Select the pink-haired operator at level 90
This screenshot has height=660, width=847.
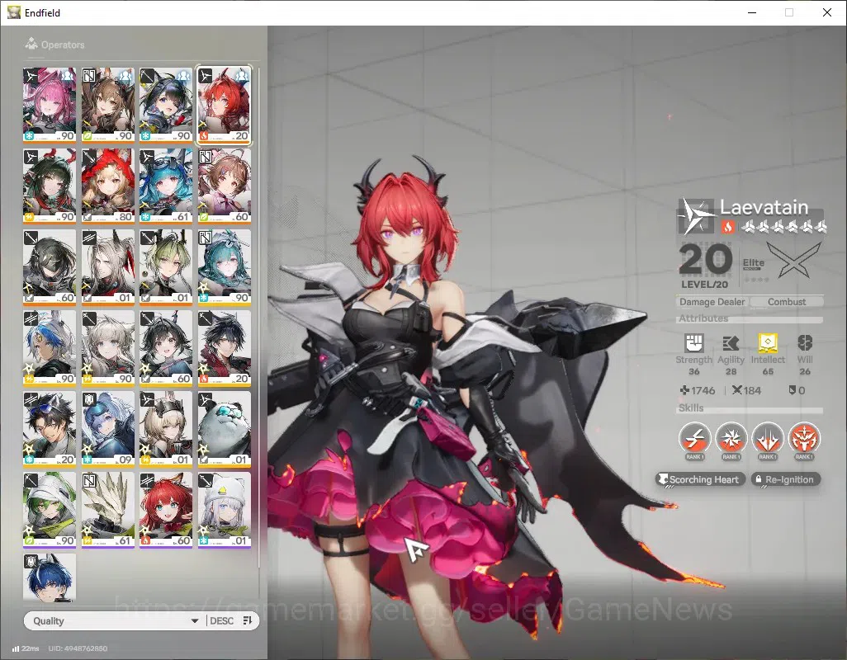click(50, 105)
